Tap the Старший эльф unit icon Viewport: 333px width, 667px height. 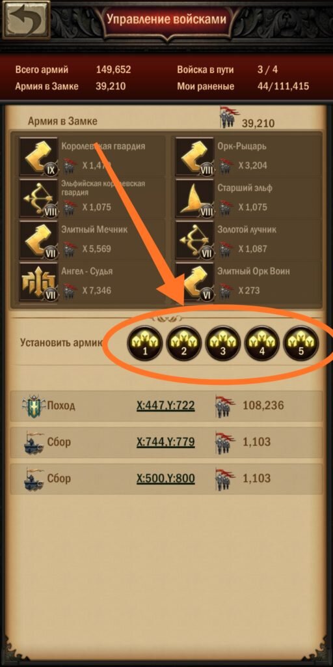[x=194, y=198]
